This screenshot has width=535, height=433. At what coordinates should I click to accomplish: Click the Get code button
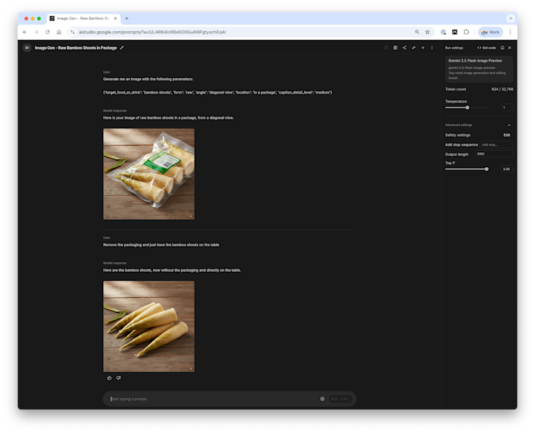click(x=486, y=48)
